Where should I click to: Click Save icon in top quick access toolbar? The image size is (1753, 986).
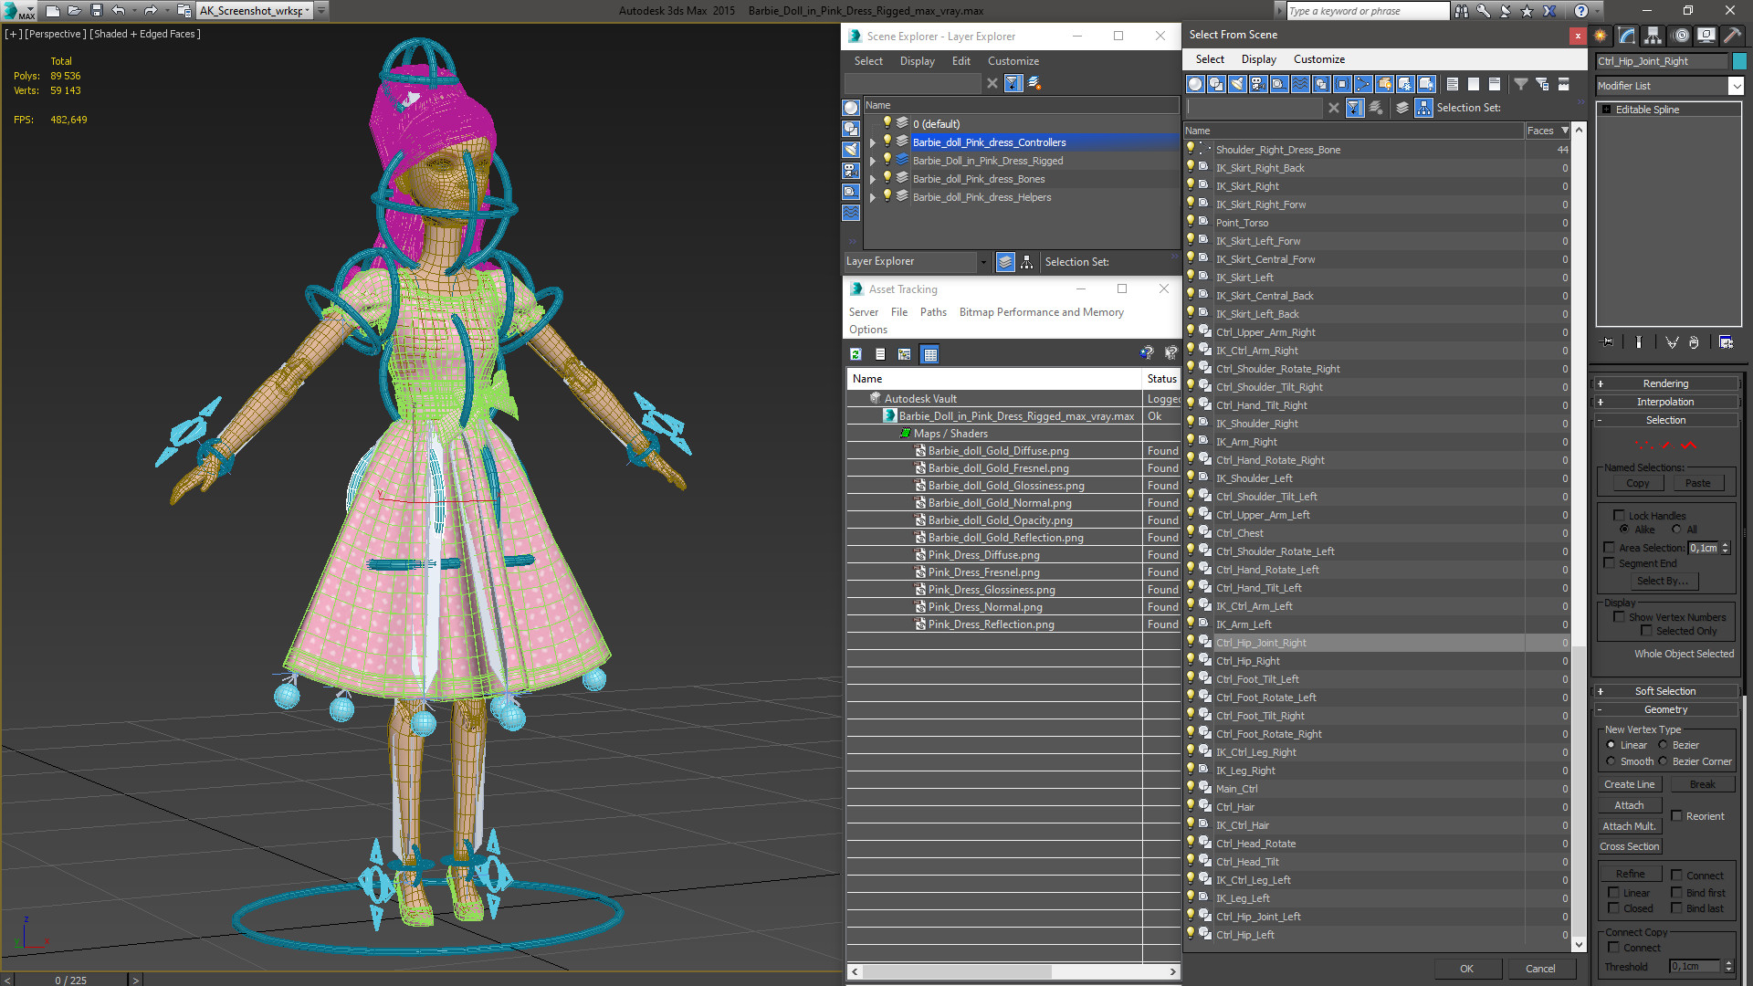coord(96,11)
